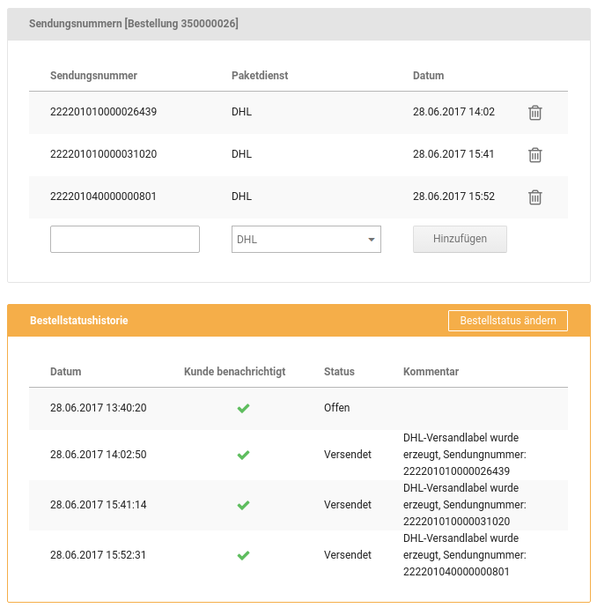Click the Sendungsnummer column header
The width and height of the screenshot is (597, 608).
click(93, 76)
